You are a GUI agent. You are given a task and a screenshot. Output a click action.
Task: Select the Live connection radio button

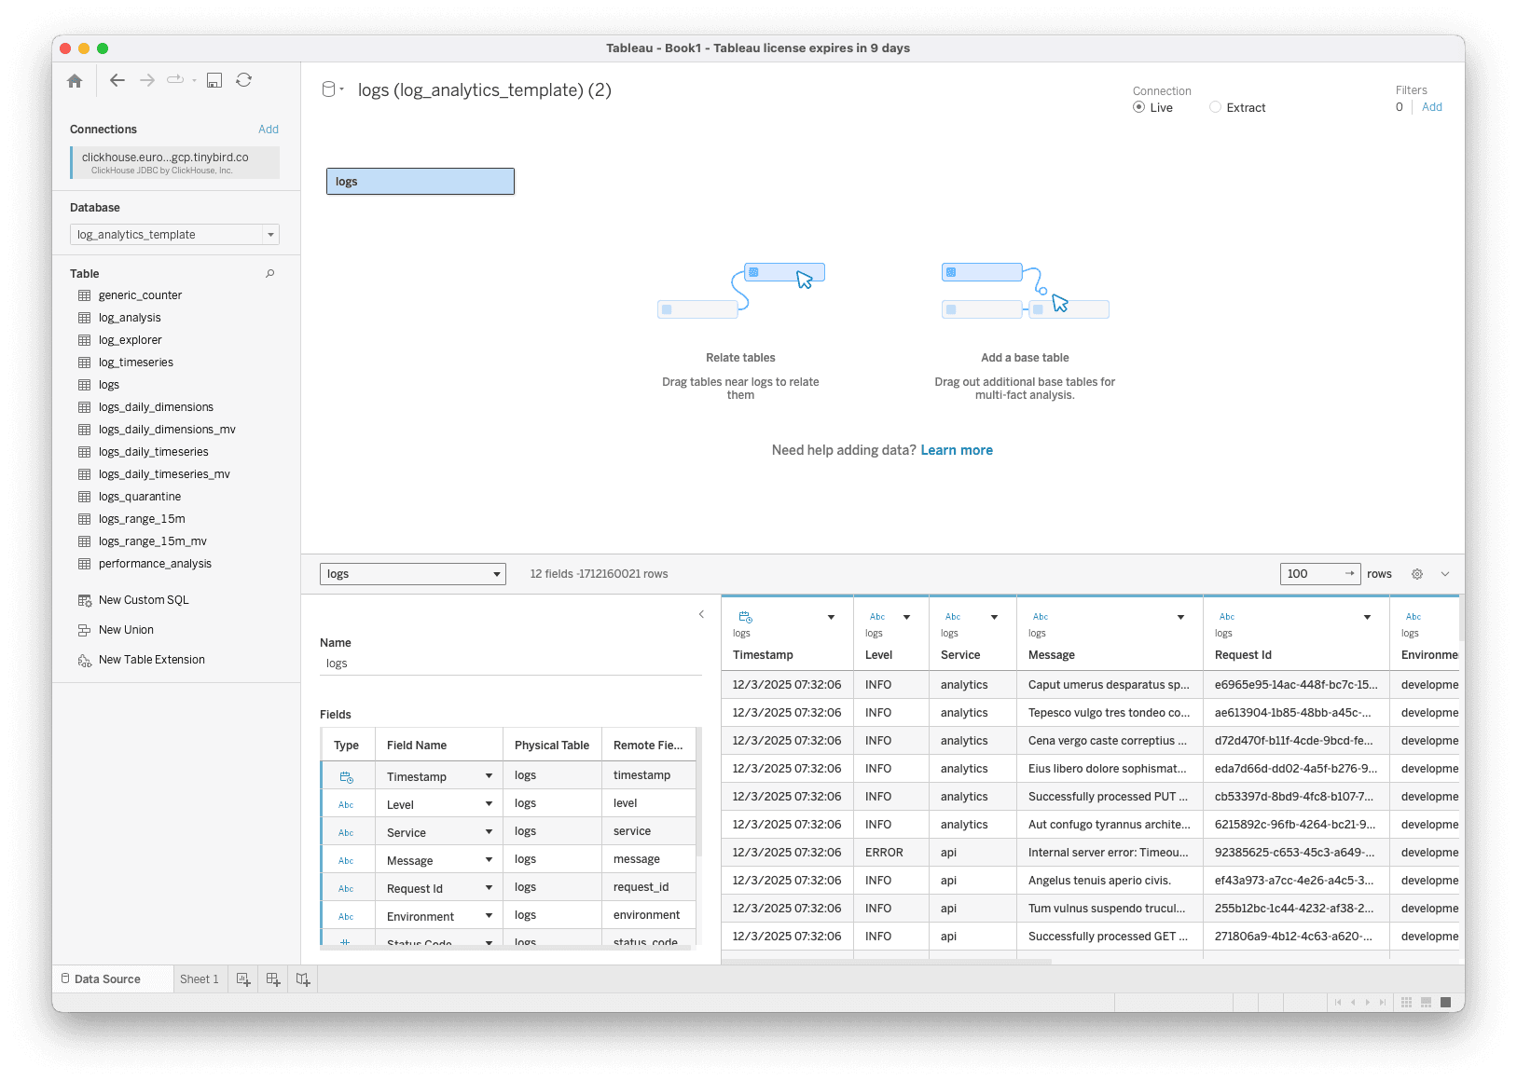[x=1138, y=107]
